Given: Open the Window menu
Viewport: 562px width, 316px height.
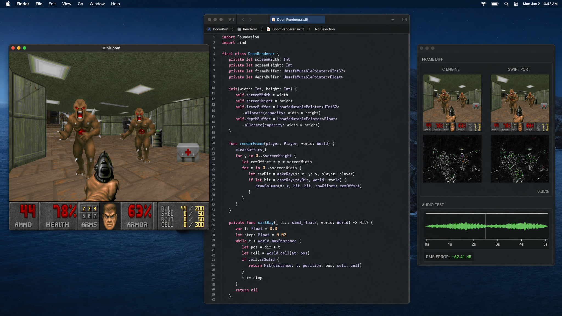Looking at the screenshot, I should pyautogui.click(x=97, y=4).
